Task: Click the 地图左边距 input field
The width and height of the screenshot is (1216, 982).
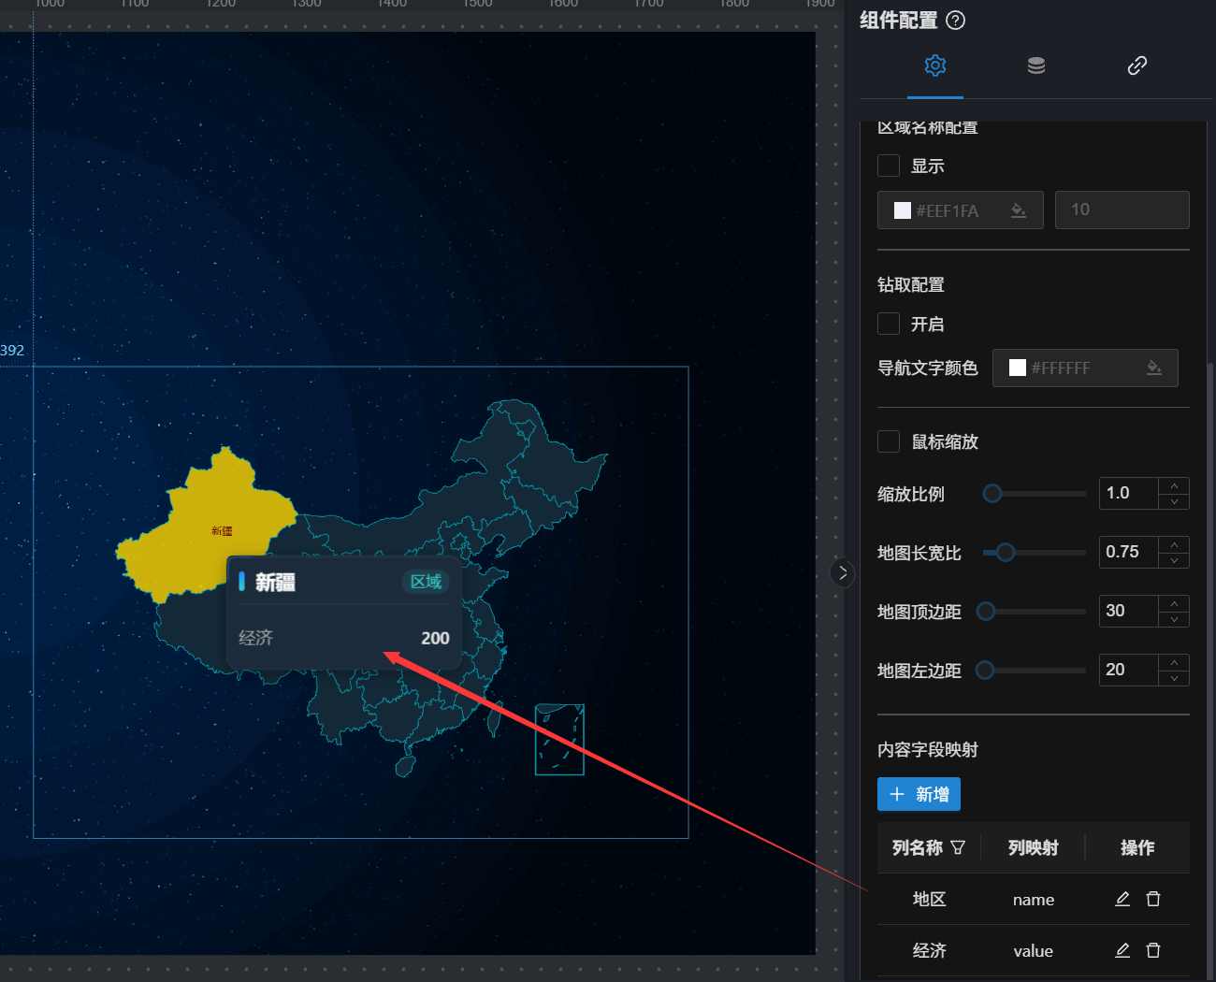Action: (1128, 670)
